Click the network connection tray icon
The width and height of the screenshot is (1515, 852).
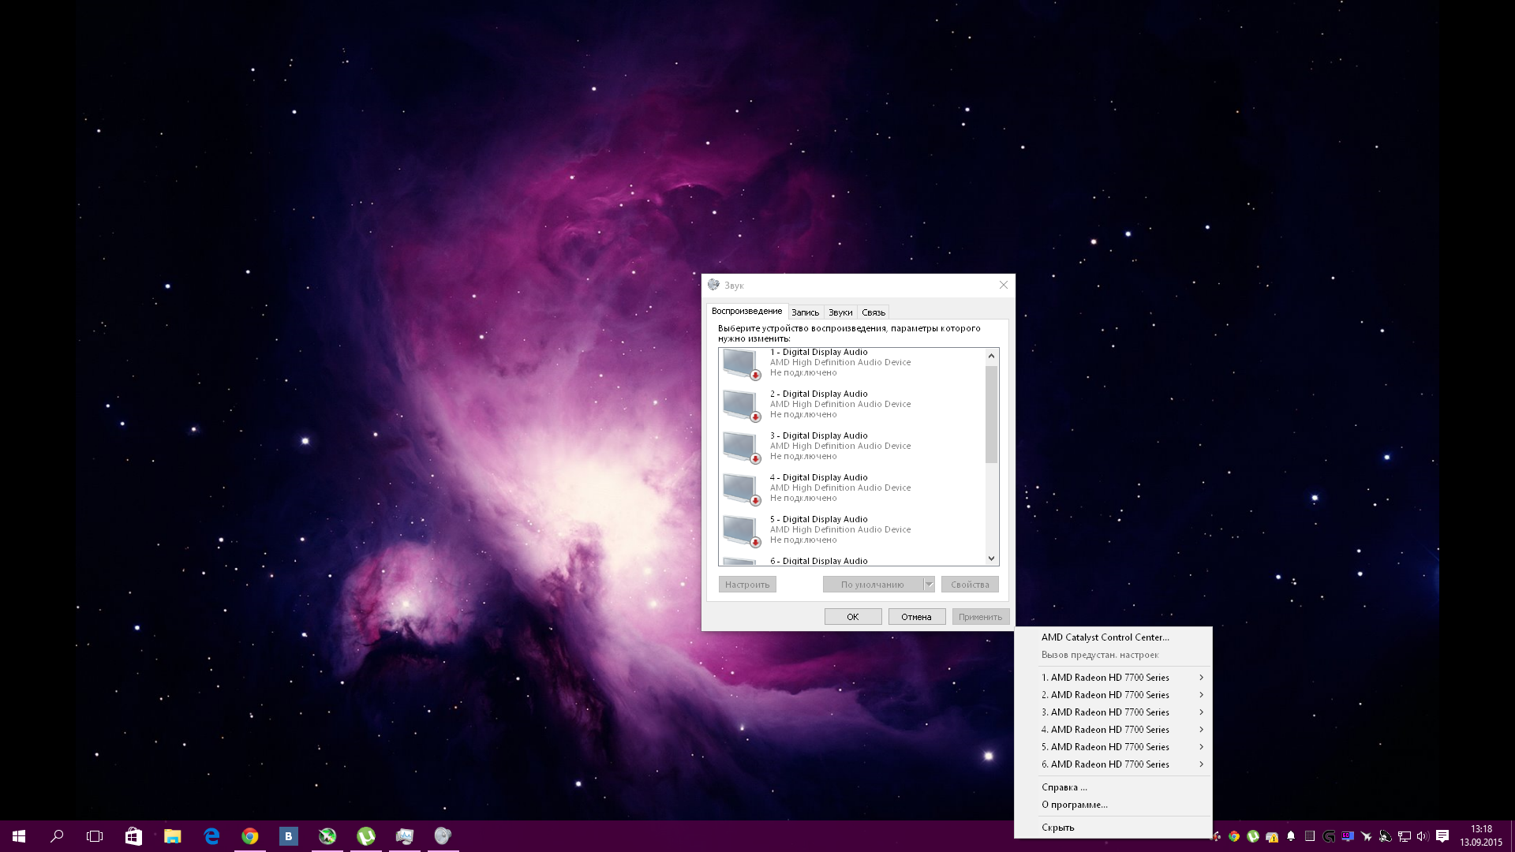coord(1405,836)
